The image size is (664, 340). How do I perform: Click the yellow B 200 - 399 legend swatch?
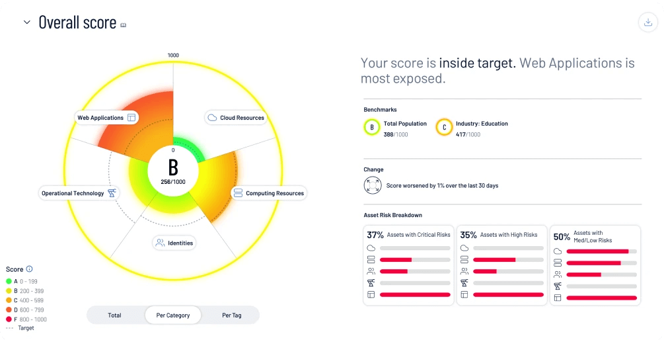coord(9,291)
